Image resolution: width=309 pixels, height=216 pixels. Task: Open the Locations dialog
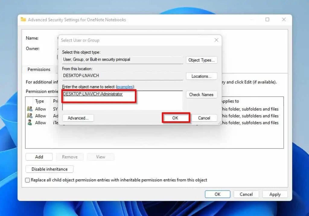click(202, 76)
